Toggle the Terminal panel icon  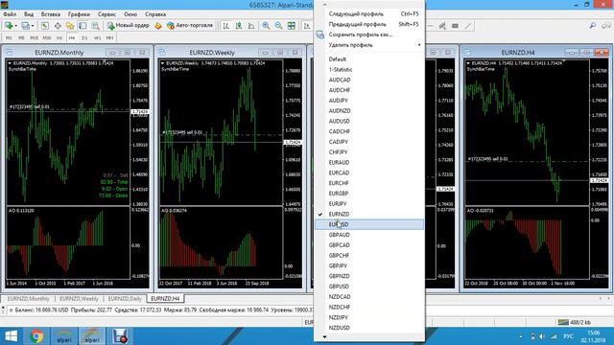click(x=83, y=26)
